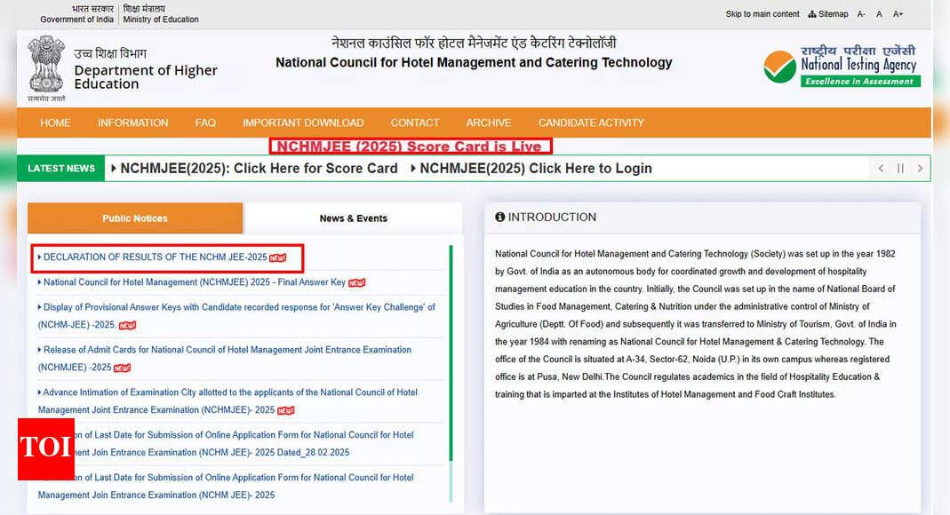Click NCHMJEE (2025) Score Card is Live banner
The height and width of the screenshot is (515, 950).
[411, 147]
